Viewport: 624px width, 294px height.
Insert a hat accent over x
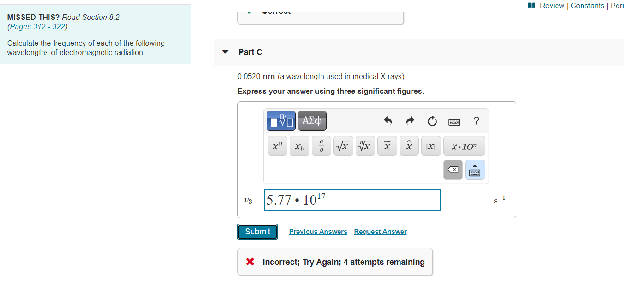[409, 146]
